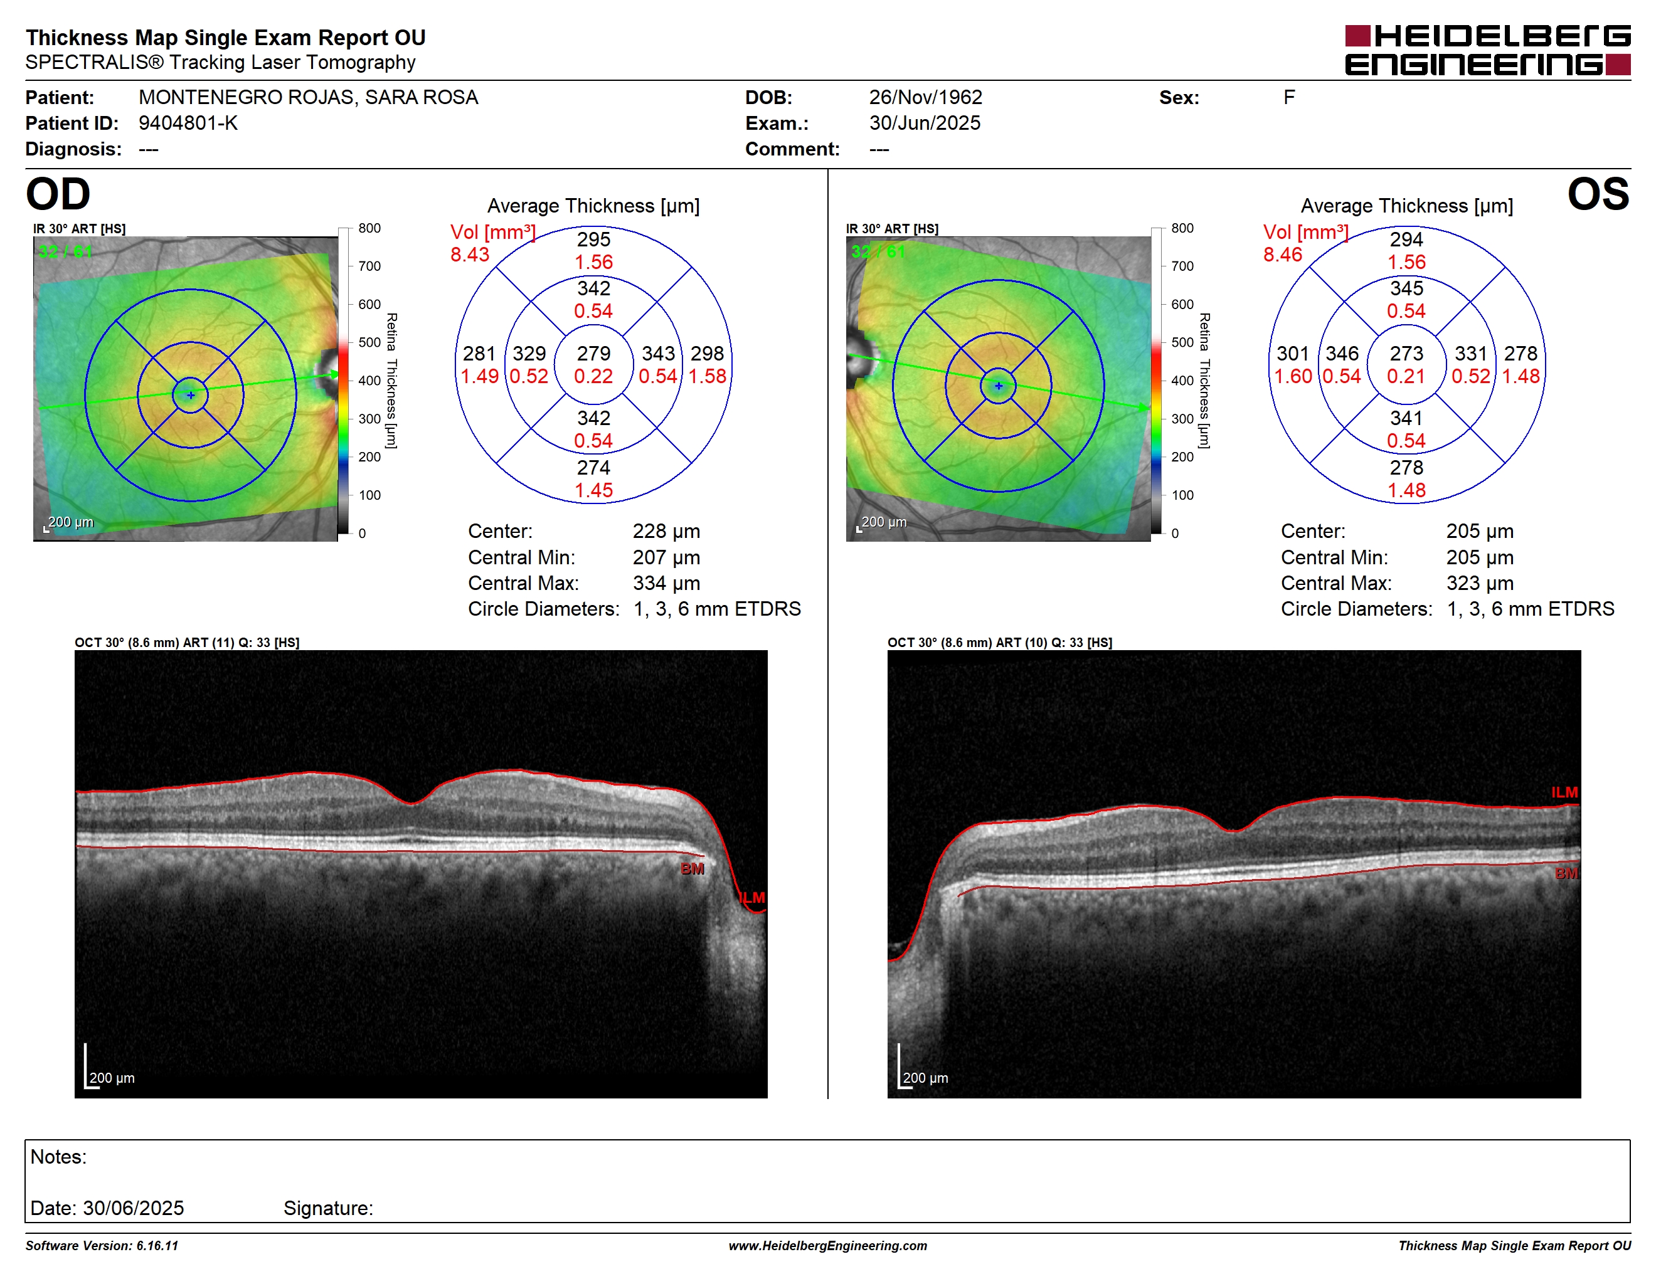Select the Sex value F
The height and width of the screenshot is (1279, 1656).
point(1289,98)
